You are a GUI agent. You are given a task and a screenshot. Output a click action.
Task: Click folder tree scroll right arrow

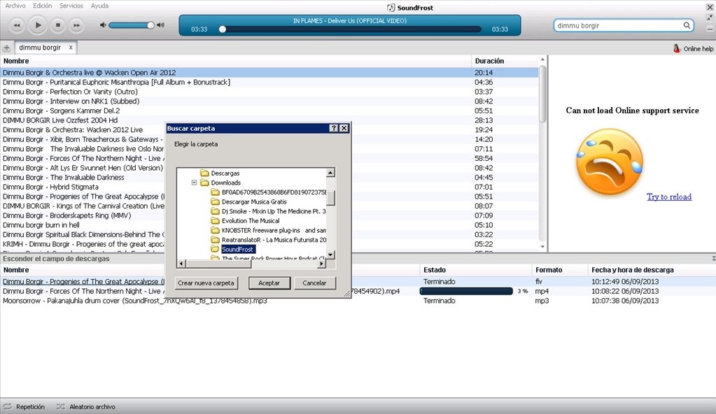(x=321, y=264)
